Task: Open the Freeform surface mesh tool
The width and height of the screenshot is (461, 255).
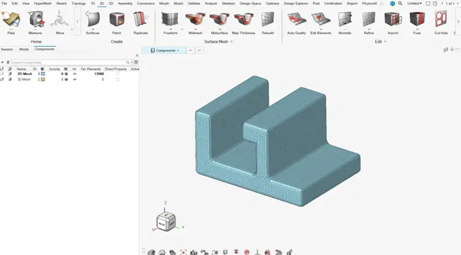Action: pyautogui.click(x=170, y=22)
